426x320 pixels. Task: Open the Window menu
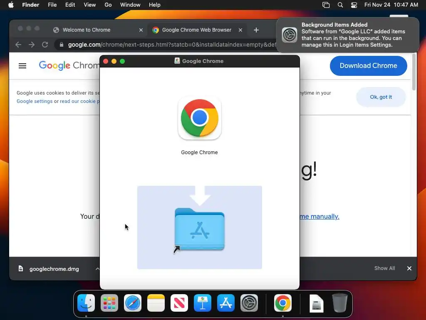pos(130,5)
